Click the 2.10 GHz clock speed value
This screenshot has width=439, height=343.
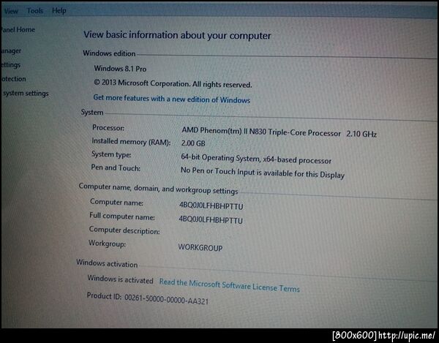coord(361,134)
